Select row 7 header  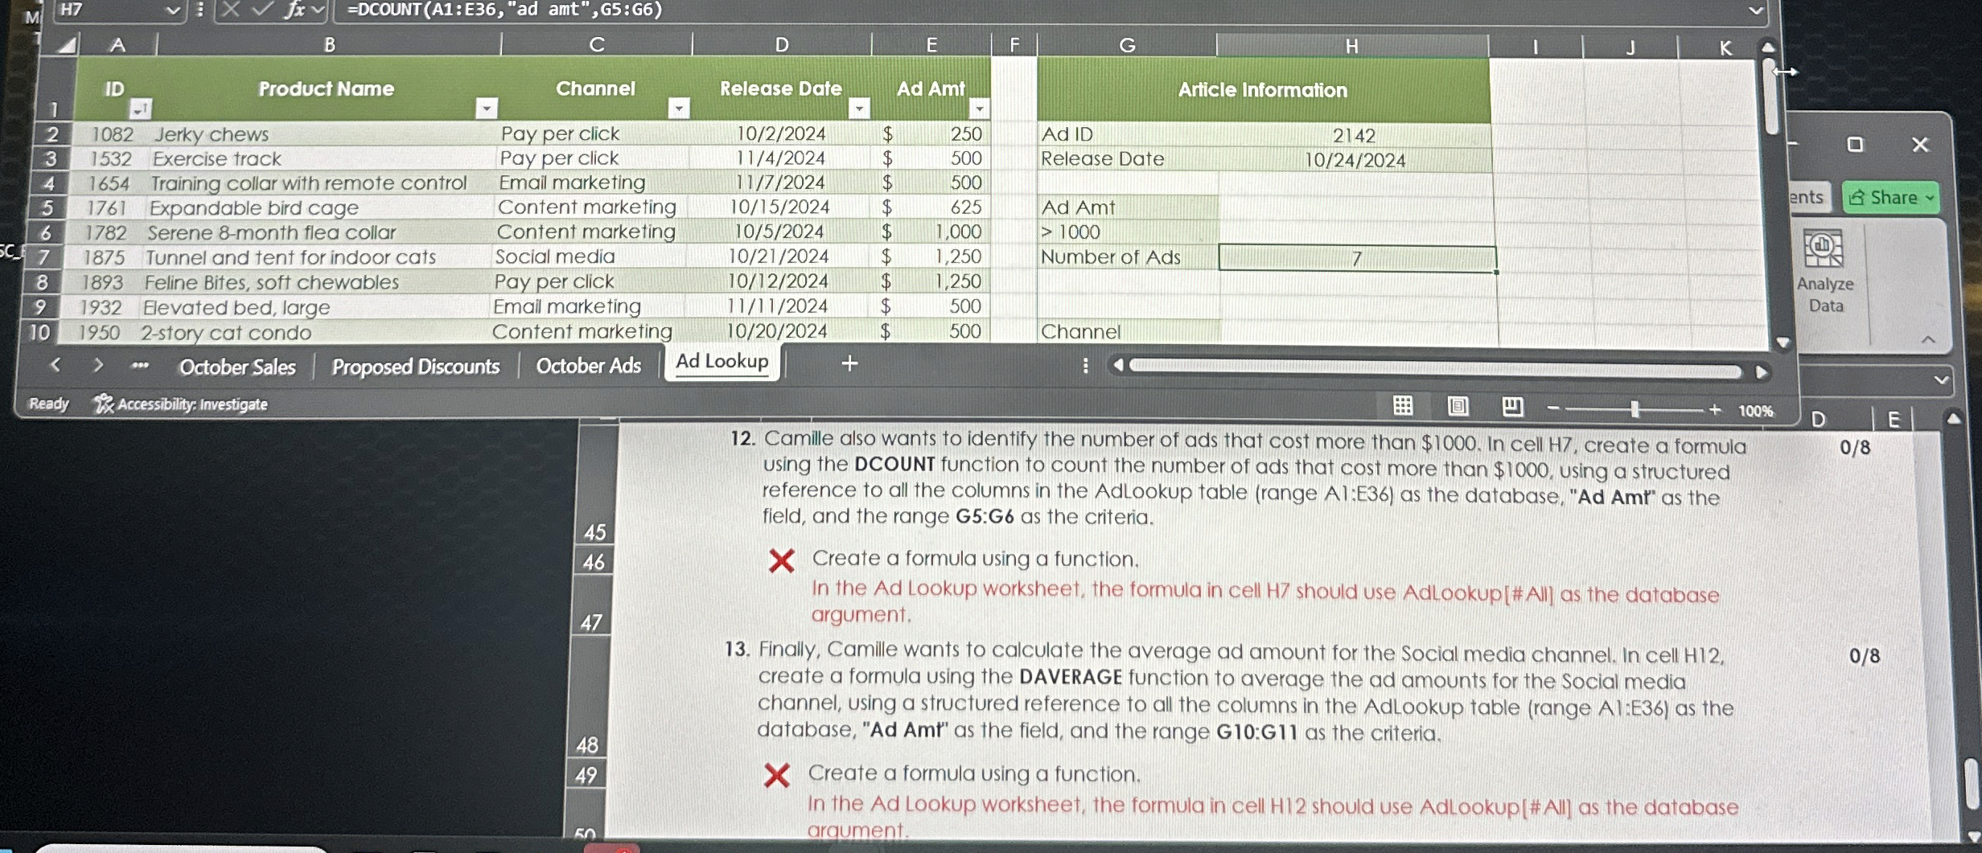click(43, 257)
